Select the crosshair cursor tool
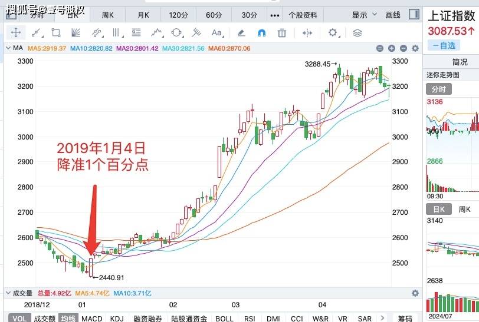479x322 pixels. point(16,33)
